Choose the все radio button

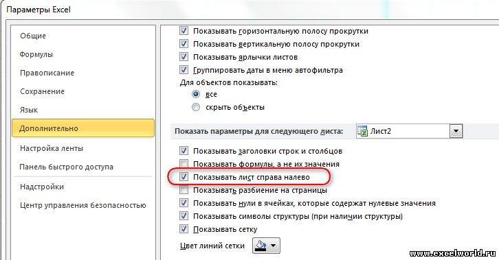(x=196, y=94)
